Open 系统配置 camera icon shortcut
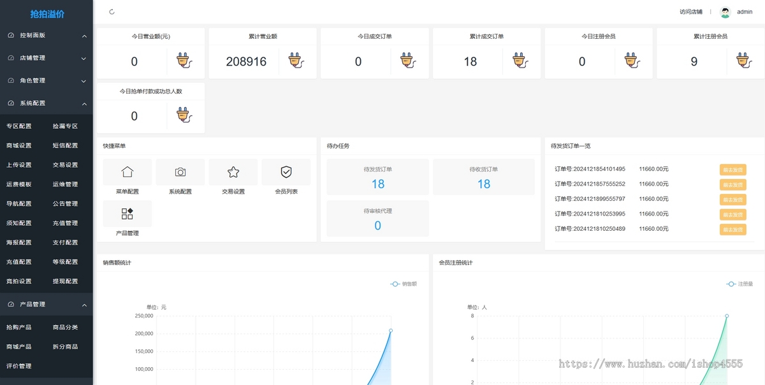The width and height of the screenshot is (765, 385). tap(180, 172)
